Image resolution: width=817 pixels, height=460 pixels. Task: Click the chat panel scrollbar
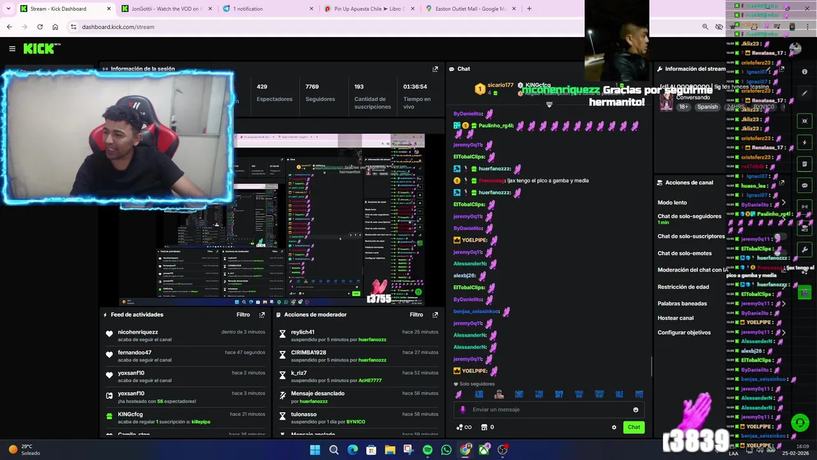click(651, 367)
